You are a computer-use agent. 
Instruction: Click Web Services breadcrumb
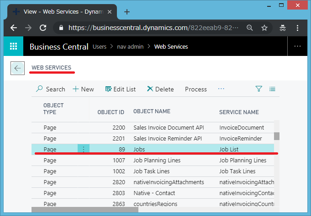point(171,46)
